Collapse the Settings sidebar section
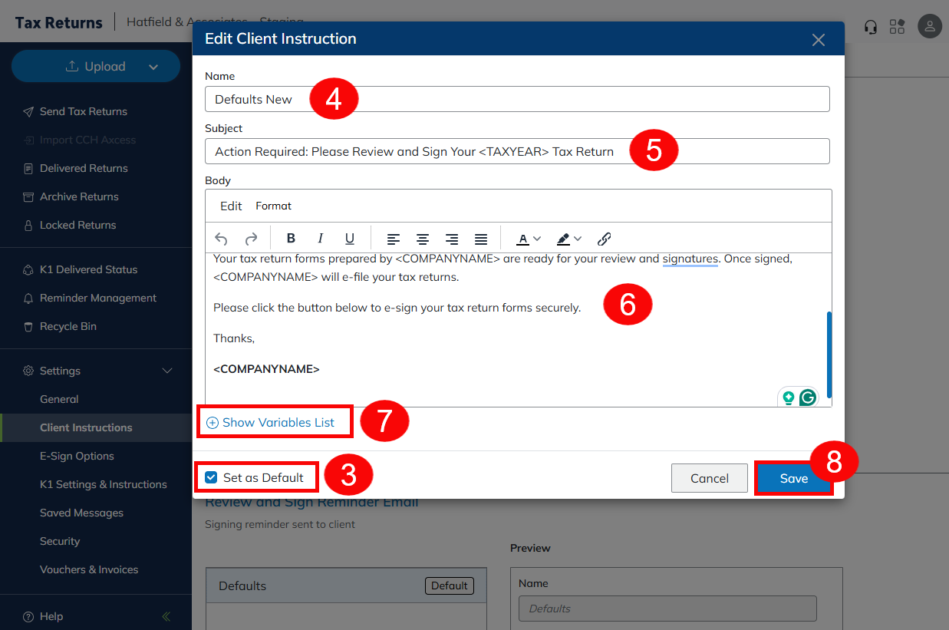 tap(167, 371)
